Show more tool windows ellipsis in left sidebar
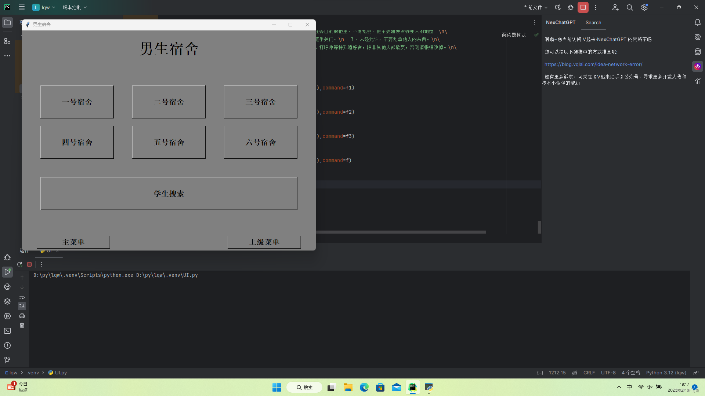The width and height of the screenshot is (705, 396). click(x=7, y=56)
